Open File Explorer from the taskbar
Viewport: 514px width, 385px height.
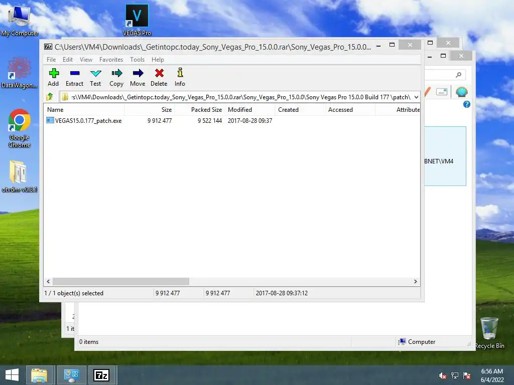pos(39,375)
